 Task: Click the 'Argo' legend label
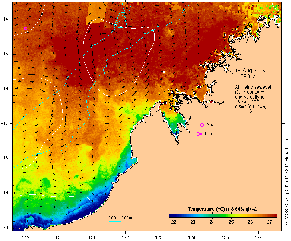pos(211,125)
